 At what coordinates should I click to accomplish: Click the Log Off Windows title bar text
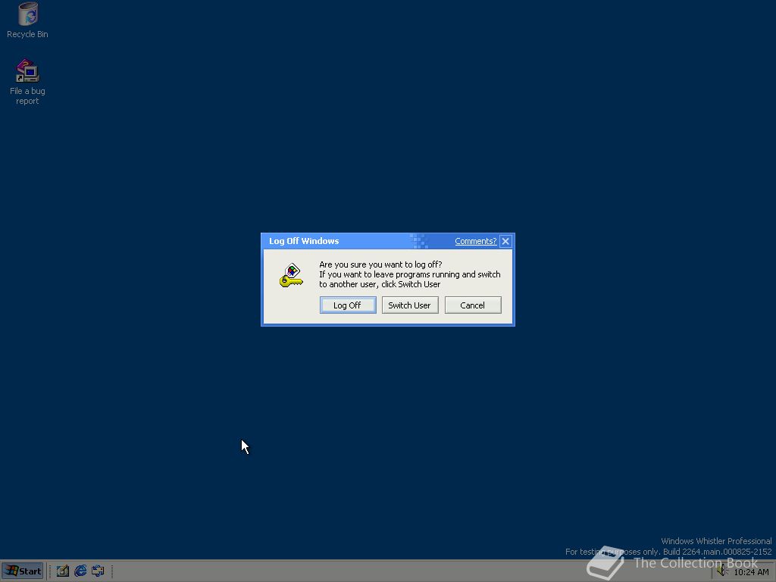[304, 241]
